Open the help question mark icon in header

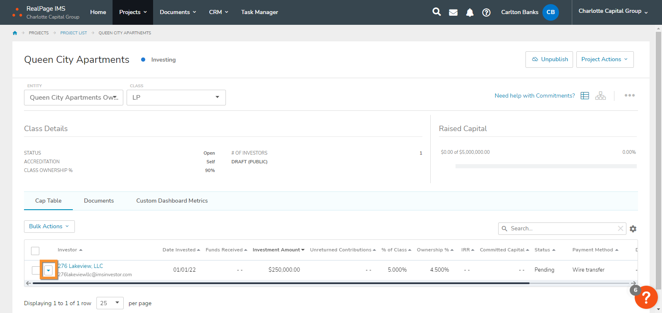(486, 12)
